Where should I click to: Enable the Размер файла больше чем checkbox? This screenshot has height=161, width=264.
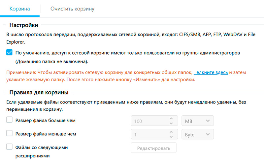(10, 120)
